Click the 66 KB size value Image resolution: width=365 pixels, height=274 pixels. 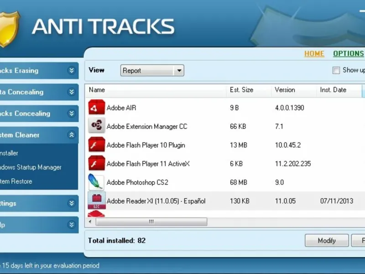tap(238, 126)
